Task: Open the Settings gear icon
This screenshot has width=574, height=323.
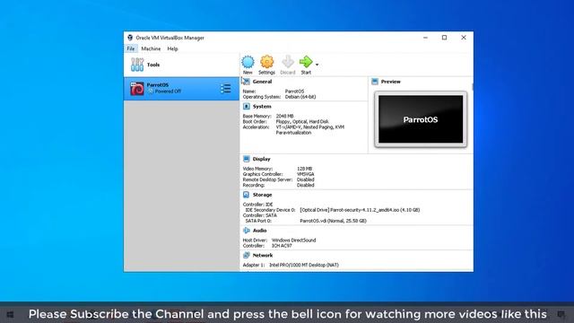Action: click(267, 62)
